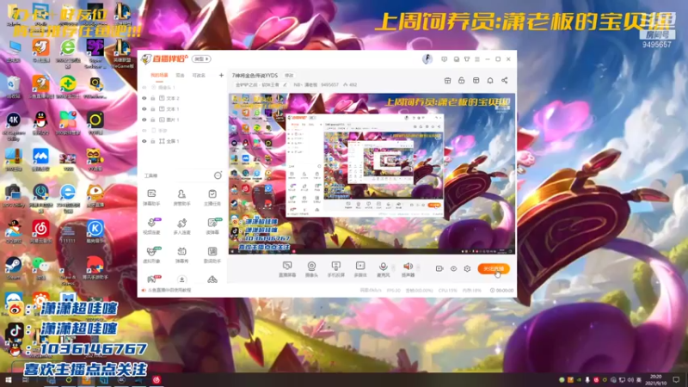Click the 修改 button beside the stream title
This screenshot has width=688, height=387.
289,76
